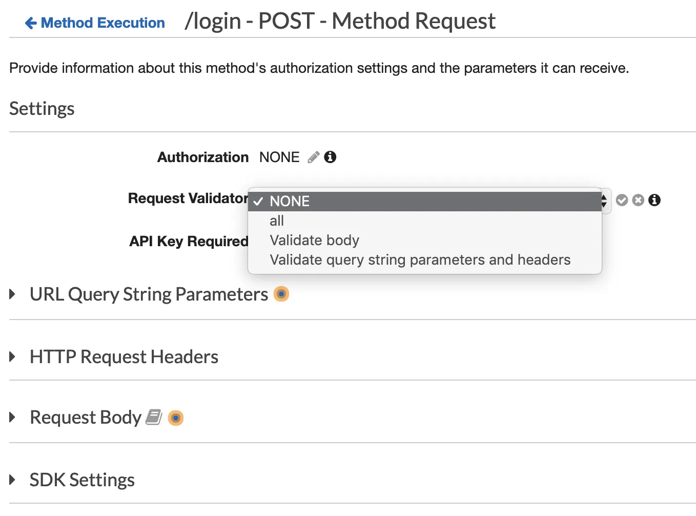Cancel Request Validator edit with the X icon
The image size is (696, 516).
tap(638, 200)
